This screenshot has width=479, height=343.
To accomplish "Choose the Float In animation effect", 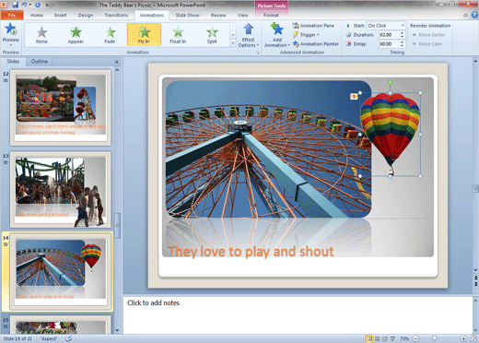I will click(178, 35).
